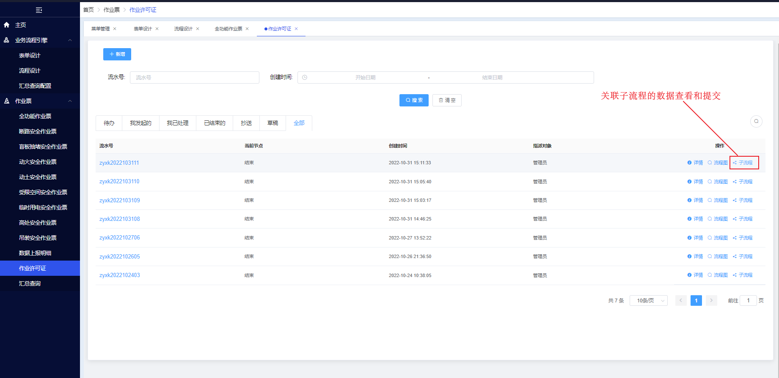
Task: Open 子流程 for zyxk2022103111
Action: [743, 163]
